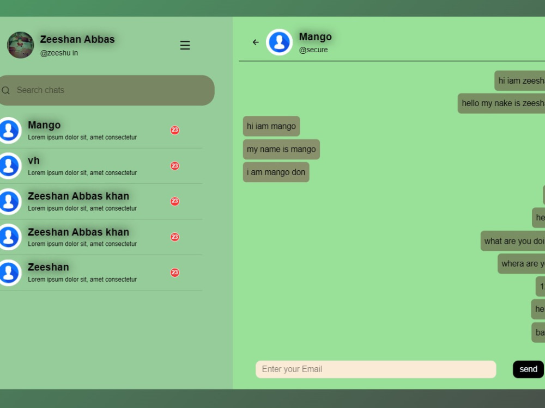The image size is (545, 408).
Task: Click the @zeeshu in handle
Action: pos(59,53)
